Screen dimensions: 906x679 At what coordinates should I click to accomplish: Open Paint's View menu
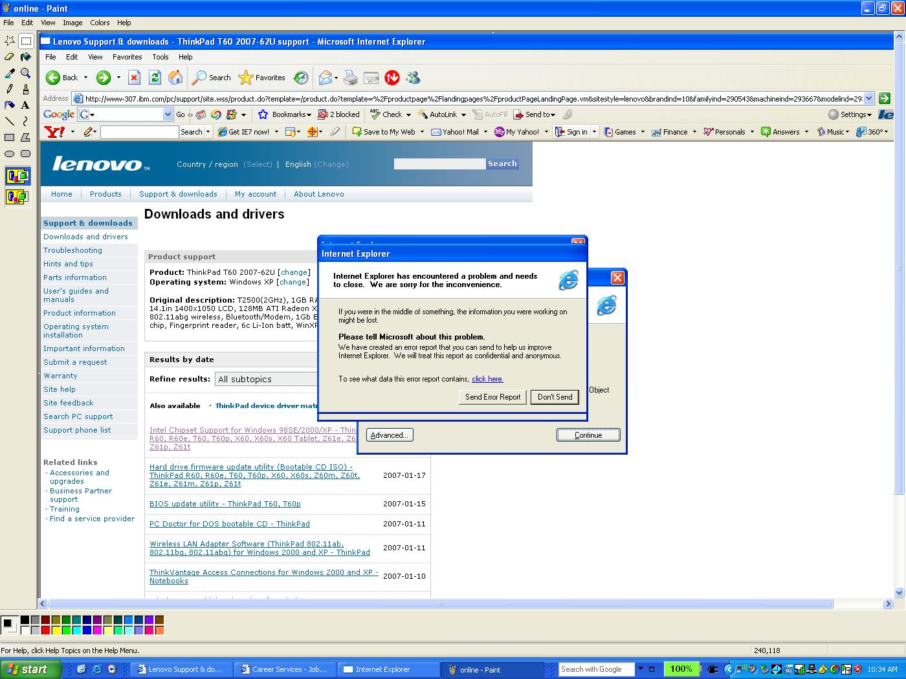point(48,23)
